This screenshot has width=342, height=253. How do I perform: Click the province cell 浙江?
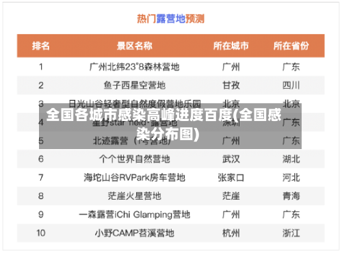tap(291, 233)
